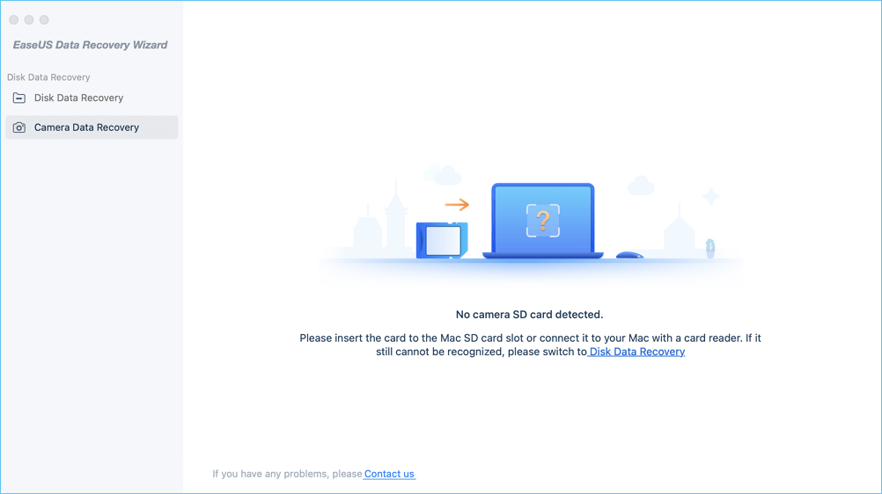Close the EaseUS window

[x=14, y=19]
